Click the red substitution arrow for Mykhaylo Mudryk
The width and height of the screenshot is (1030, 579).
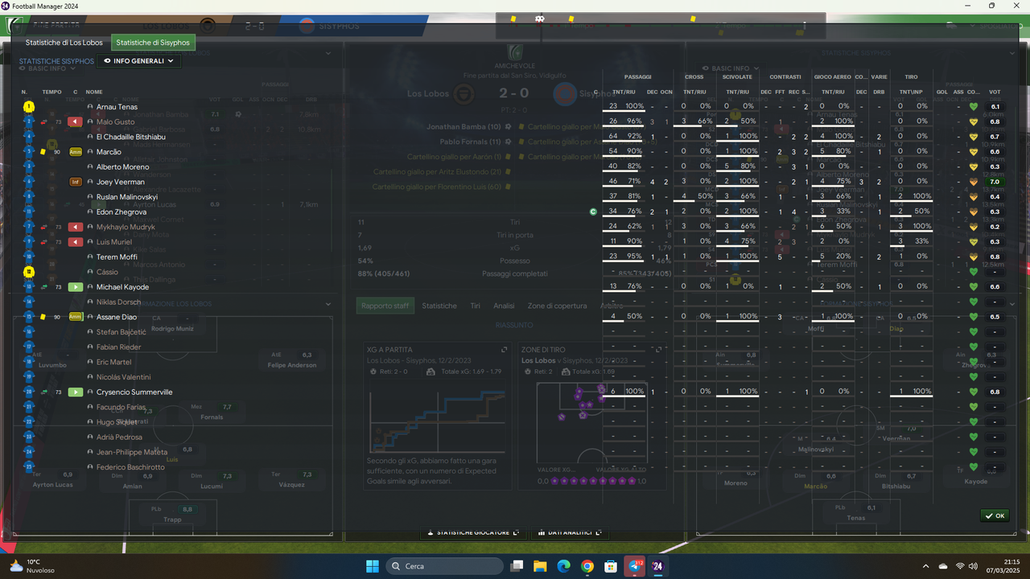75,227
